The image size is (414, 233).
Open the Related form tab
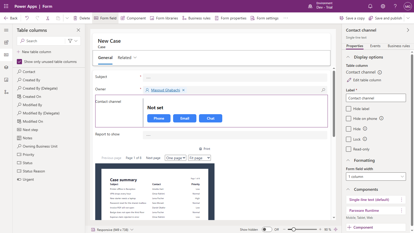pos(127,57)
